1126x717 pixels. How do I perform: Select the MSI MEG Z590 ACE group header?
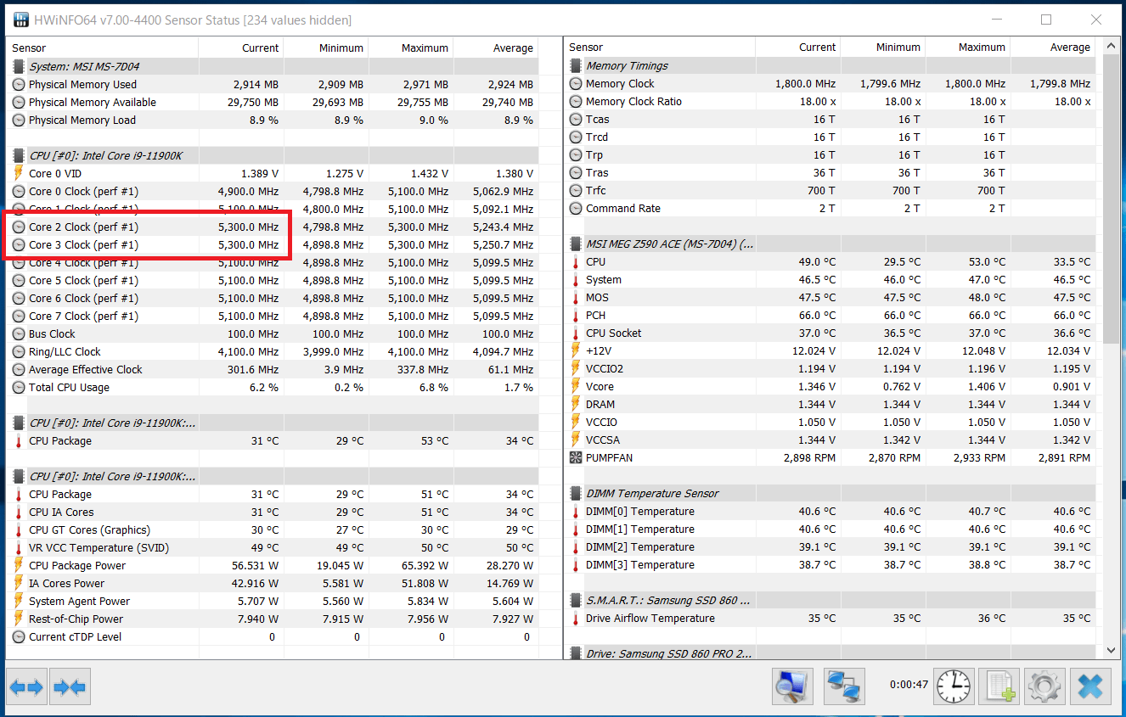click(830, 244)
